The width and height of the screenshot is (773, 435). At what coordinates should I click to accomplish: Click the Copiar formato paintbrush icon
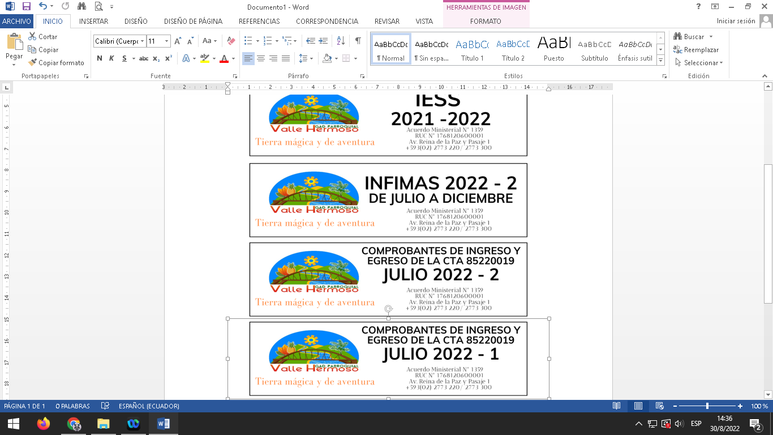pyautogui.click(x=32, y=63)
